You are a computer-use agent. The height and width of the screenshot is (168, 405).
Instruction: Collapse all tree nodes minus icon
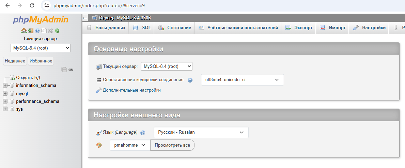coord(64,70)
